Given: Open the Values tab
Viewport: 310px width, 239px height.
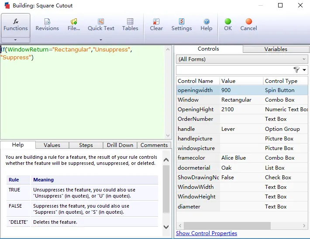Looking at the screenshot, I should pyautogui.click(x=52, y=145).
